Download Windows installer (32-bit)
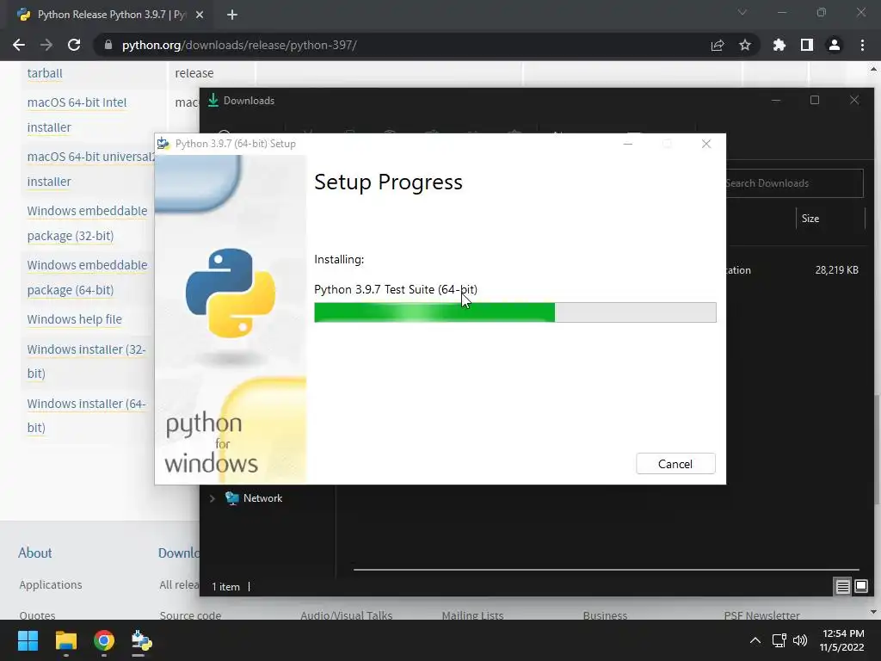Viewport: 881px width, 661px height. click(87, 361)
